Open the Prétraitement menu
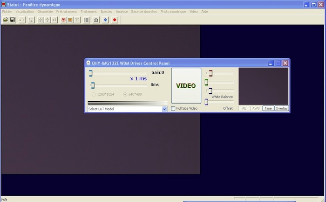Screen dimensions: 326x202 point(67,12)
